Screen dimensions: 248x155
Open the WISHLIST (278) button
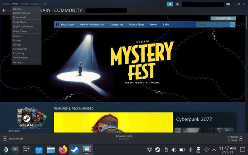tap(223, 19)
